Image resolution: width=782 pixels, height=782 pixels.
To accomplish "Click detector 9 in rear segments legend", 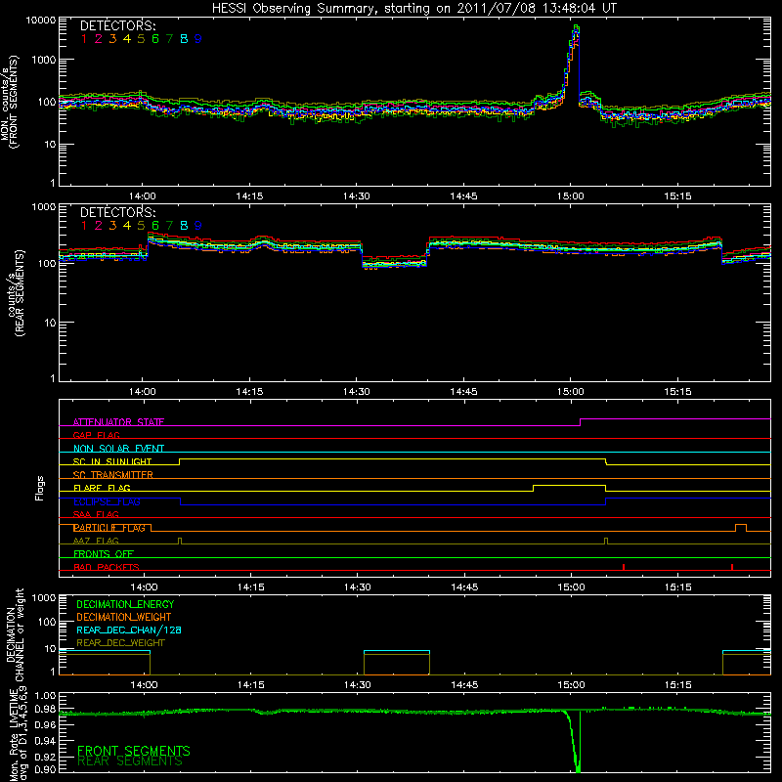I will (x=198, y=226).
